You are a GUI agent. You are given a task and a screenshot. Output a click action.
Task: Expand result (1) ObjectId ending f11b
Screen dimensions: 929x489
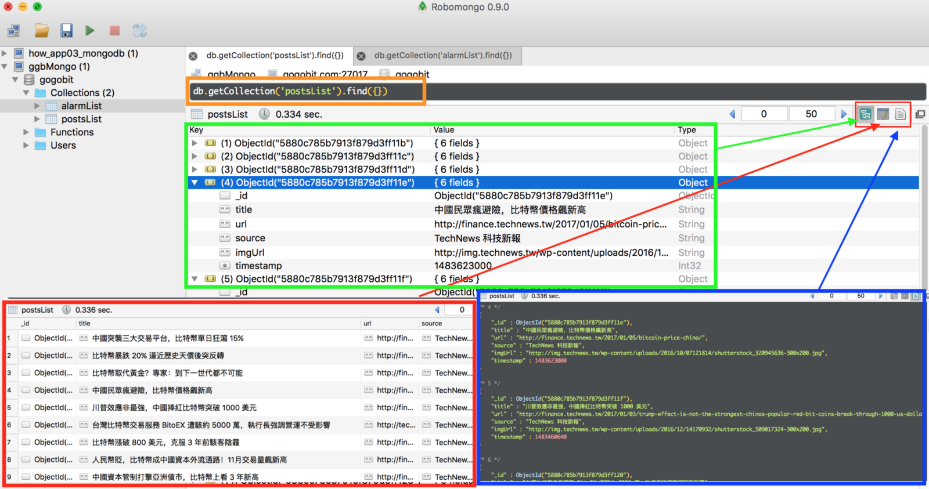pos(195,143)
